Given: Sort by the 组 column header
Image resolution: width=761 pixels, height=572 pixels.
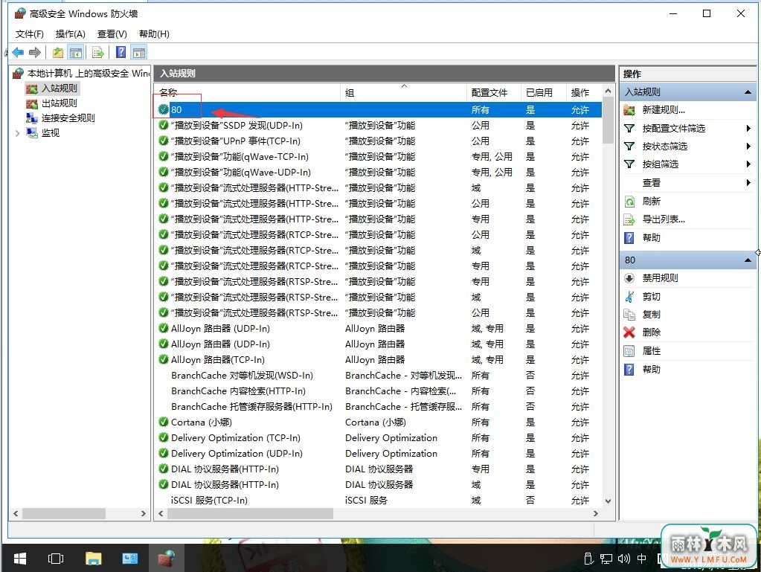Looking at the screenshot, I should tap(404, 93).
